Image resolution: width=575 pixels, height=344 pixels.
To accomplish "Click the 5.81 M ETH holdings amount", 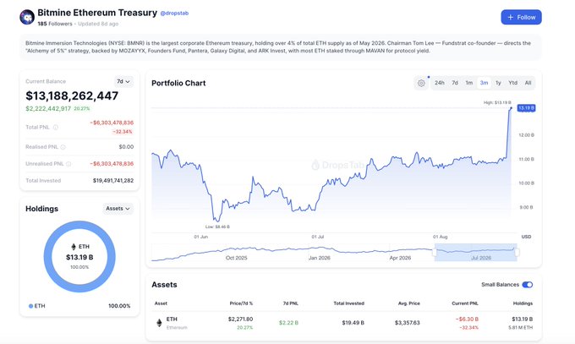I will pyautogui.click(x=520, y=327).
